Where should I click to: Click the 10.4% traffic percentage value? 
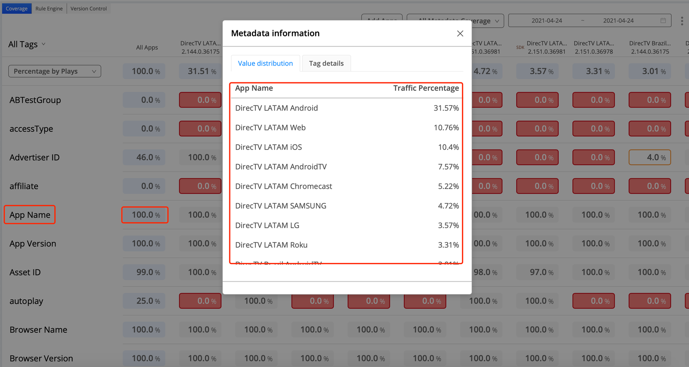pos(448,147)
